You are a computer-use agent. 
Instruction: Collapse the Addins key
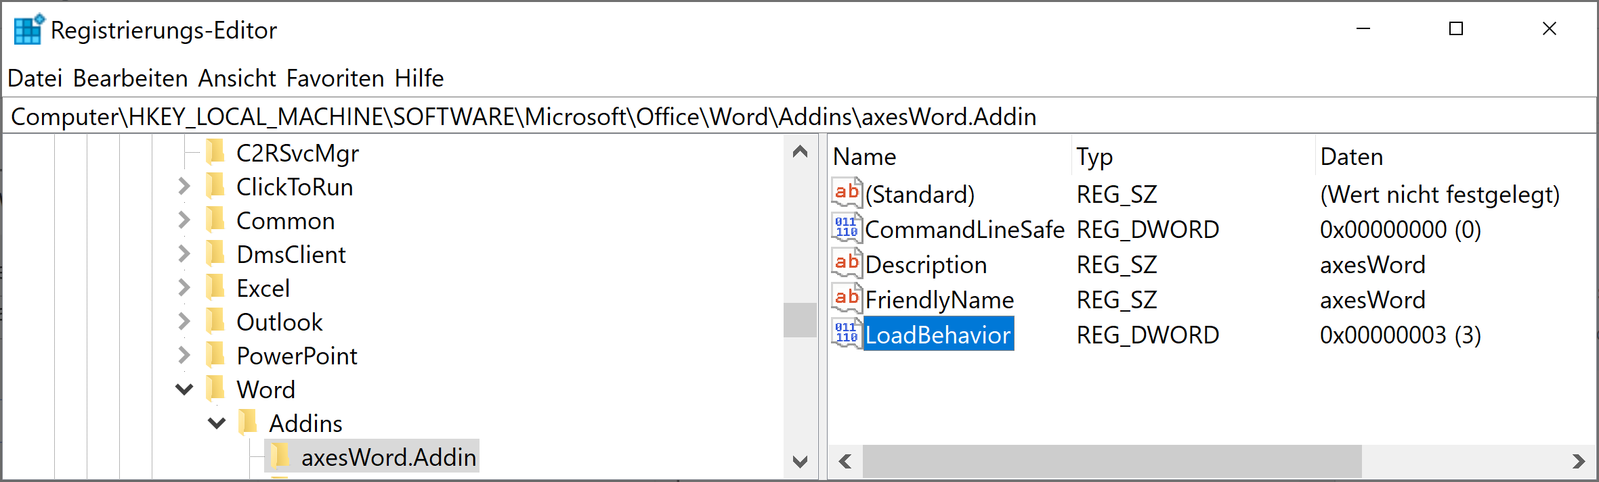point(216,424)
